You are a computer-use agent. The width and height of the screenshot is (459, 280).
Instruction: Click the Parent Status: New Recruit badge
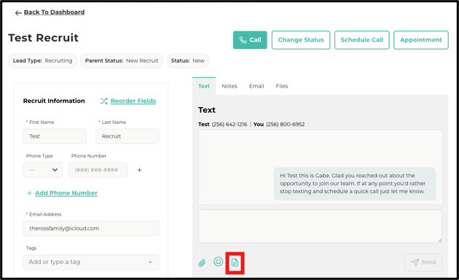(x=122, y=61)
